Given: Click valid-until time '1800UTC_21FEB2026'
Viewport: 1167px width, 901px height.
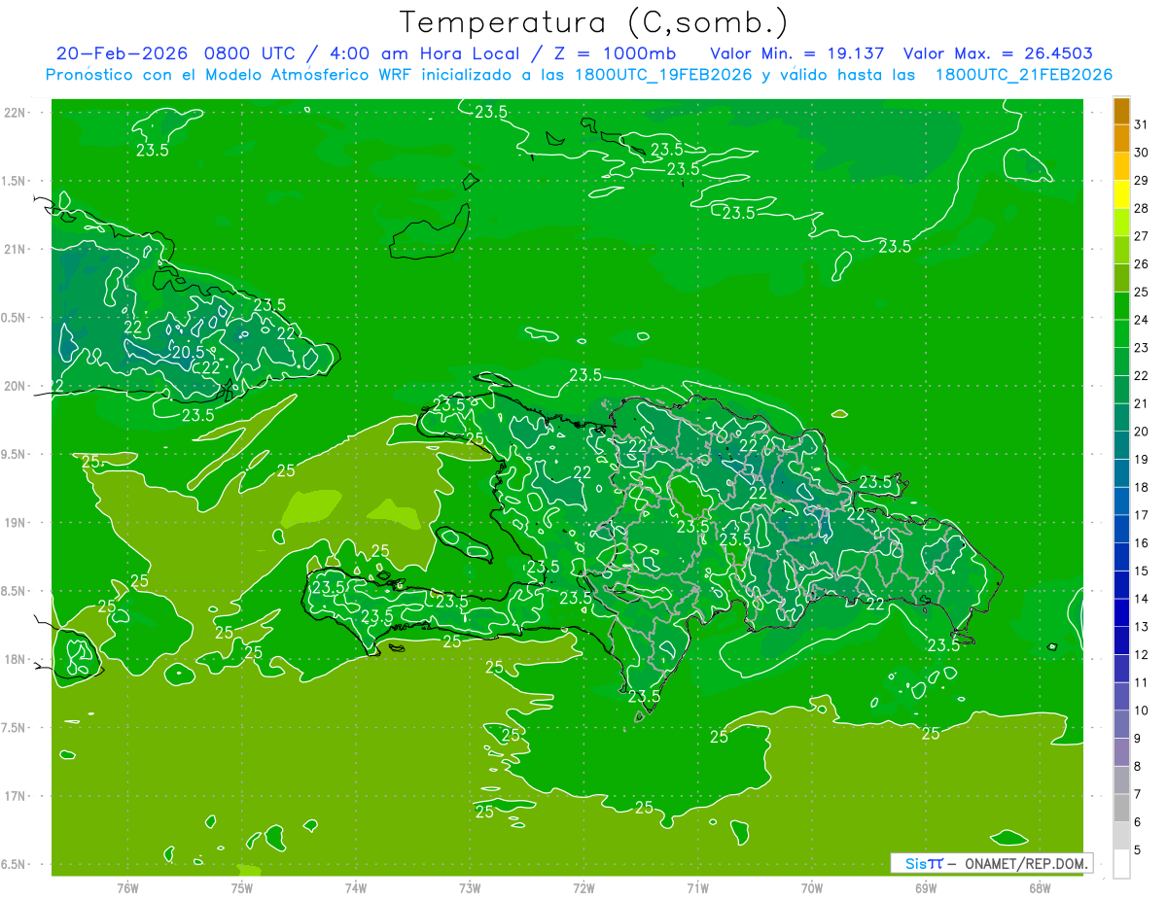Looking at the screenshot, I should point(1023,75).
